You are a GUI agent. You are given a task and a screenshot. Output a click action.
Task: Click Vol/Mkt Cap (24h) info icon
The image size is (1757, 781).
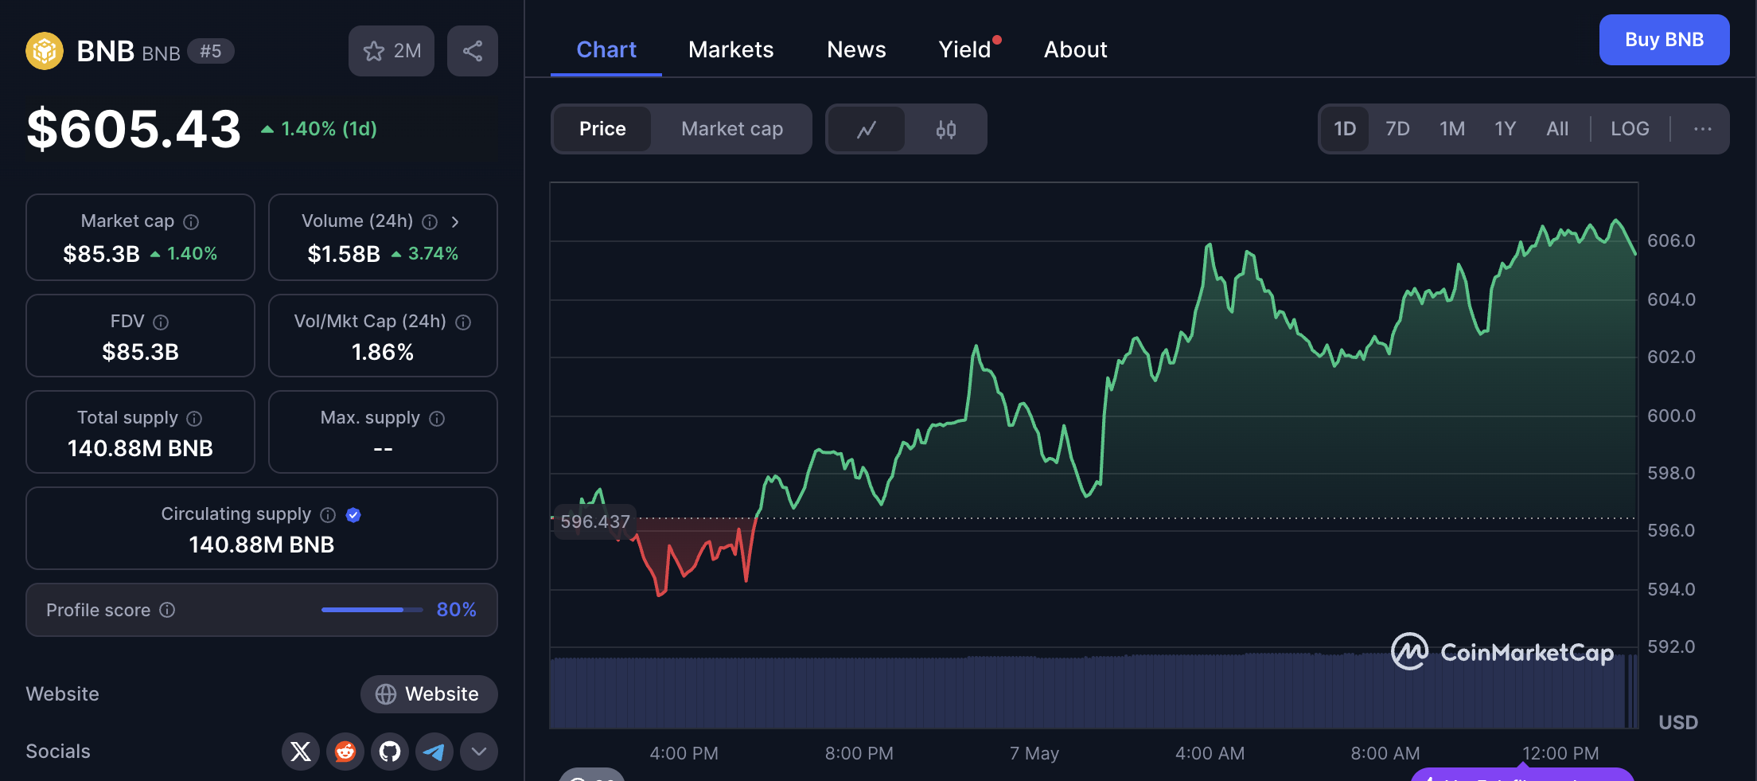[x=463, y=322]
